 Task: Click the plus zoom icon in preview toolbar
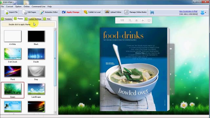point(143,20)
